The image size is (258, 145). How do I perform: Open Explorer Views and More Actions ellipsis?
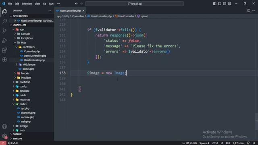50,10
